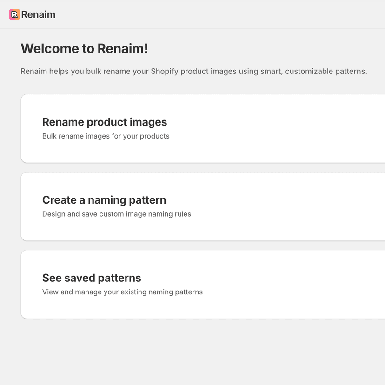Screen dimensions: 385x385
Task: Click the See saved patterns card heading
Action: tap(92, 278)
